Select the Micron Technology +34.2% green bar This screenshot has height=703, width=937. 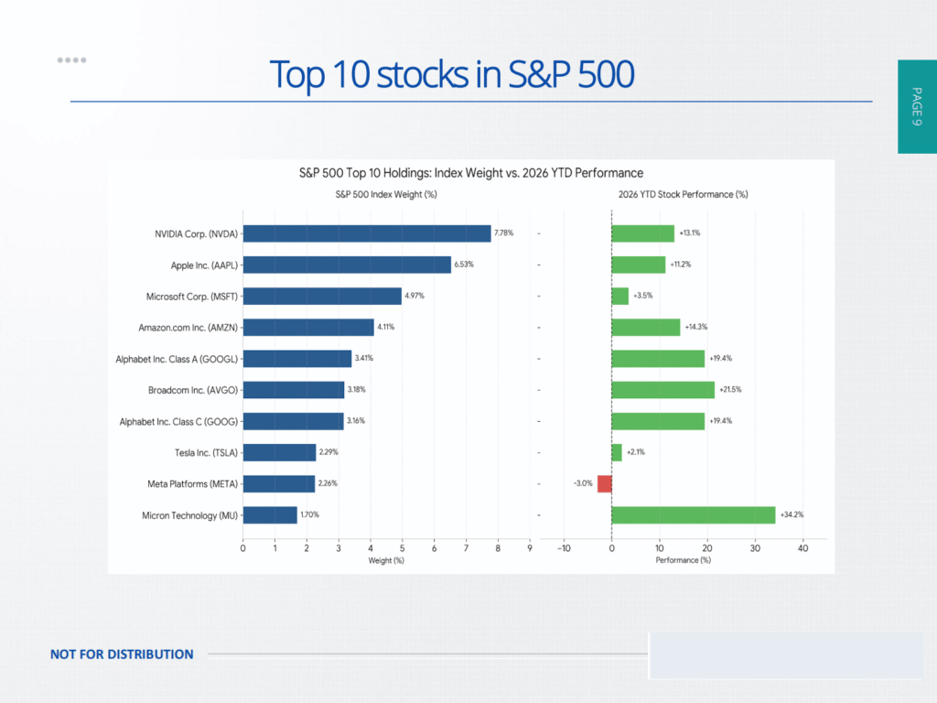[694, 514]
